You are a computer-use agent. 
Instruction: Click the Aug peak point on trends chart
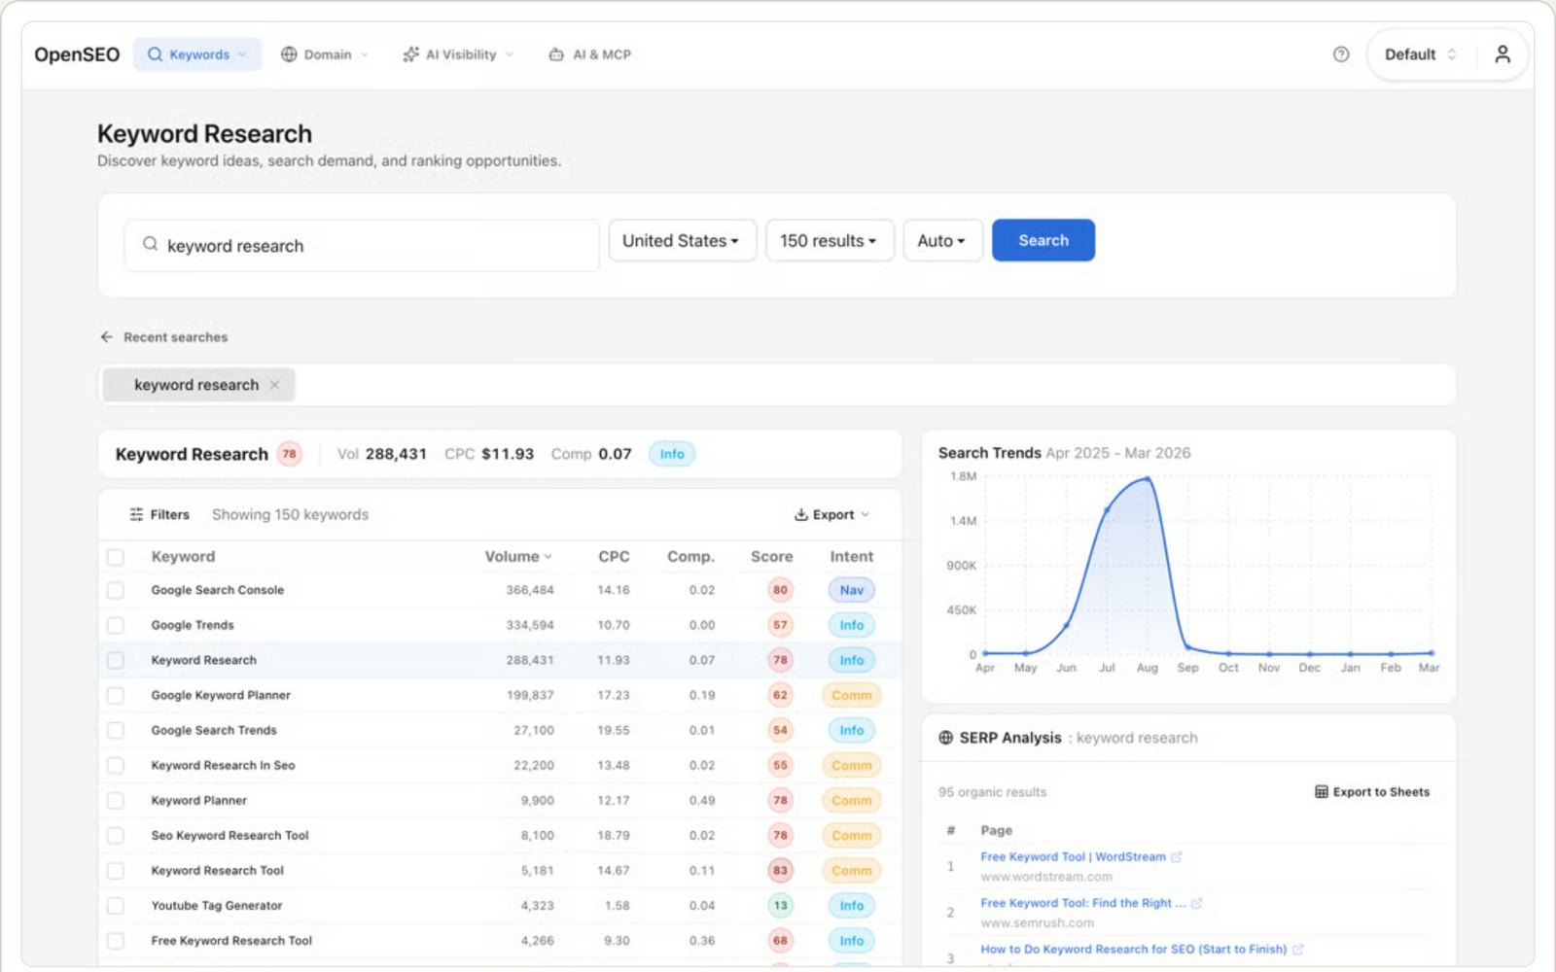coord(1148,478)
